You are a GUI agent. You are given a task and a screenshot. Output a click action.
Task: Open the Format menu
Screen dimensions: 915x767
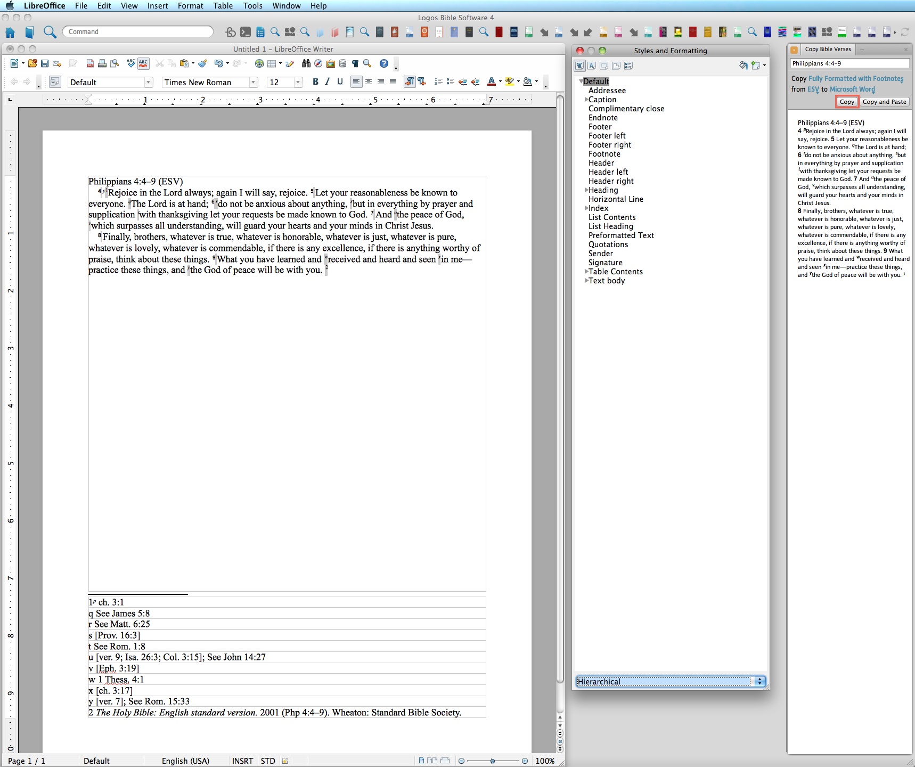click(x=191, y=6)
